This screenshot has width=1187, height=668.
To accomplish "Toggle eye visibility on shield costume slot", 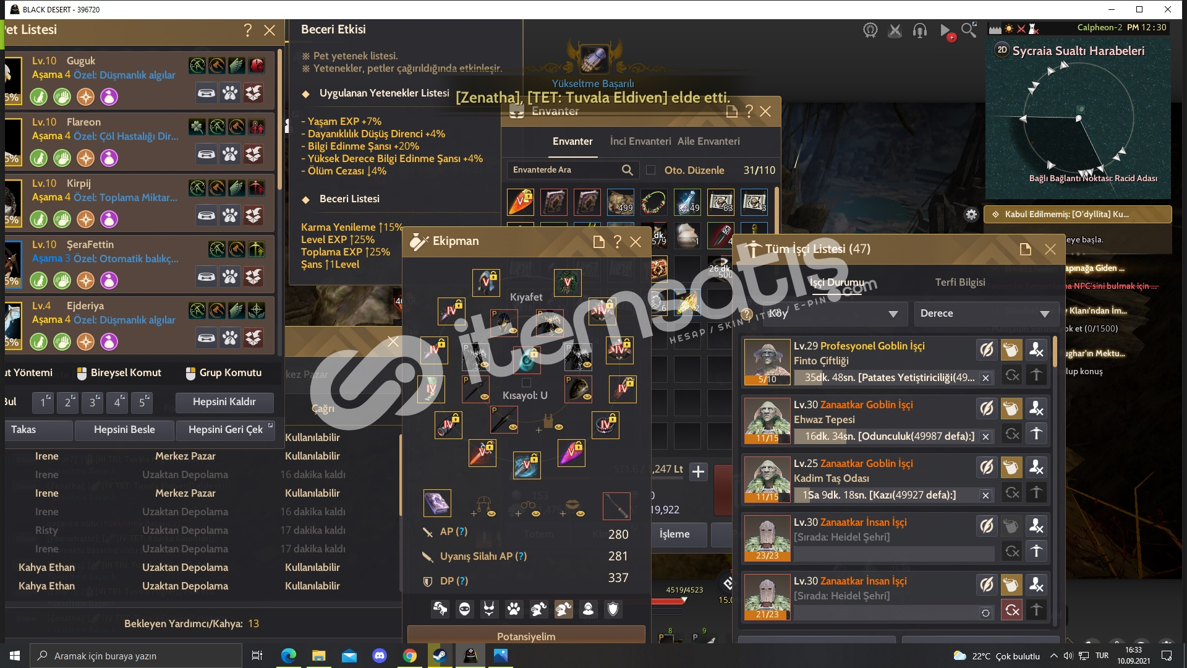I will click(x=587, y=396).
